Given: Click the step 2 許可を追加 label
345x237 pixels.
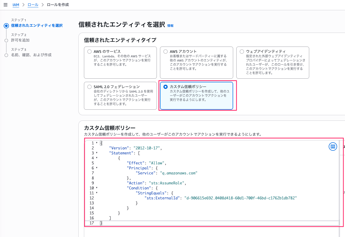Looking at the screenshot, I should pos(20,40).
